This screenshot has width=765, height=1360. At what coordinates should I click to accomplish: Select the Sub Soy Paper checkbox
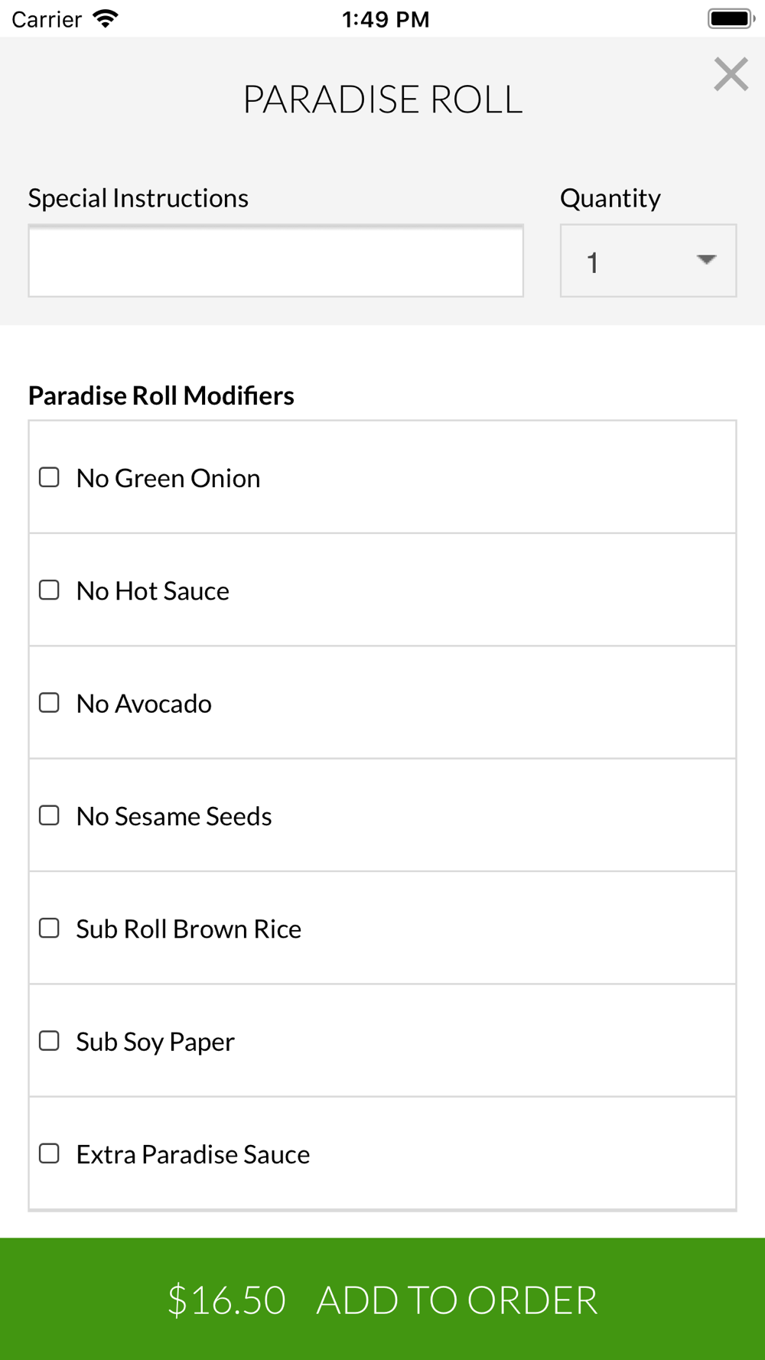click(49, 1041)
